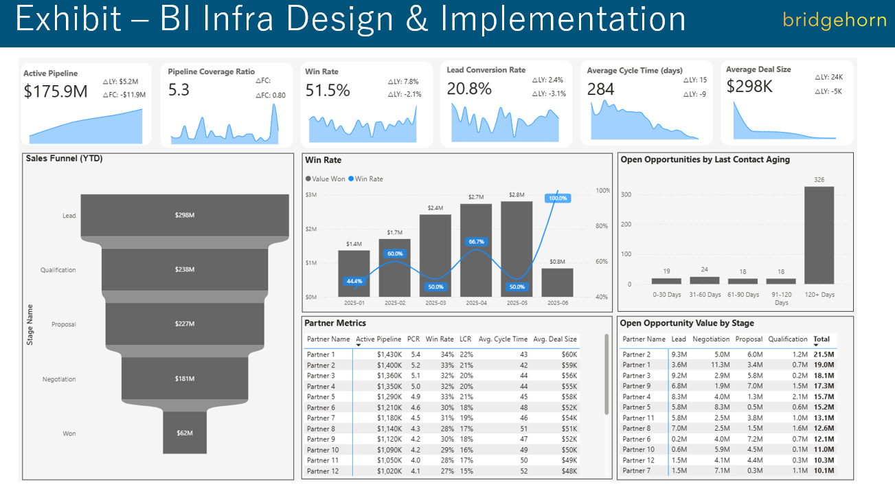
Task: Sort by Active Pipeline column header
Action: coord(378,339)
